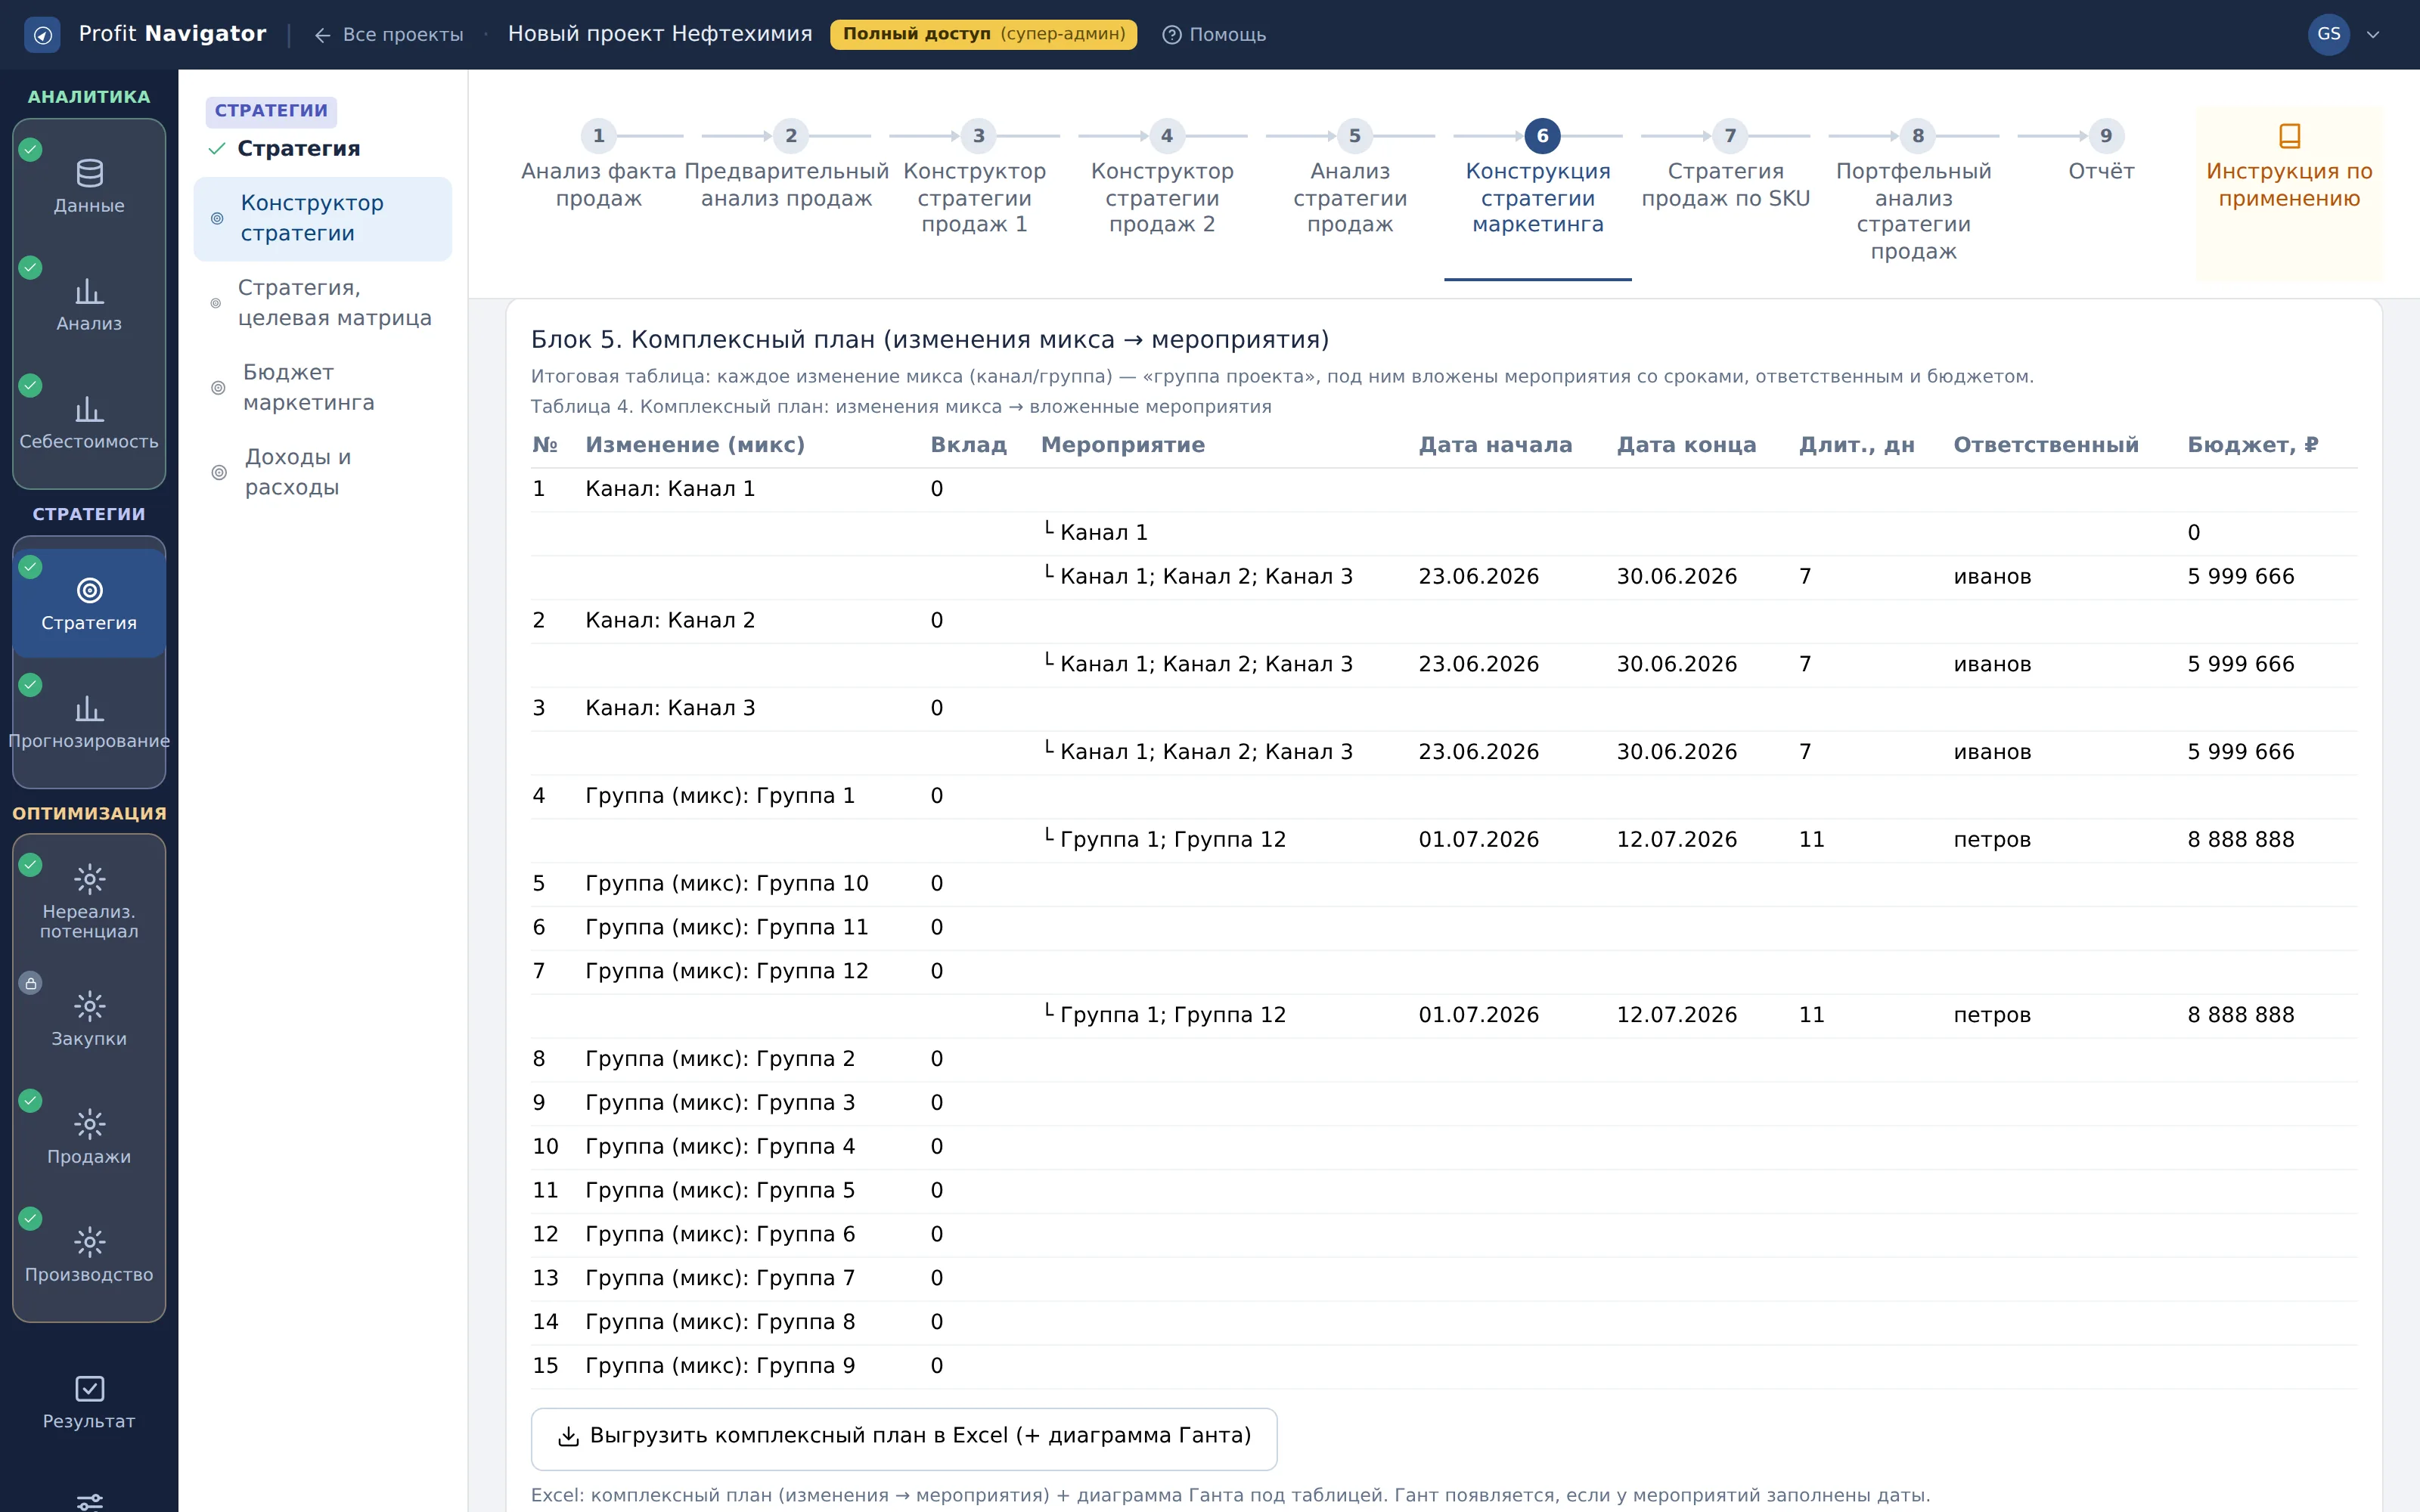Screen dimensions: 2420x1512
Task: Click the Полный доступ супер-админ badge
Action: 983,34
